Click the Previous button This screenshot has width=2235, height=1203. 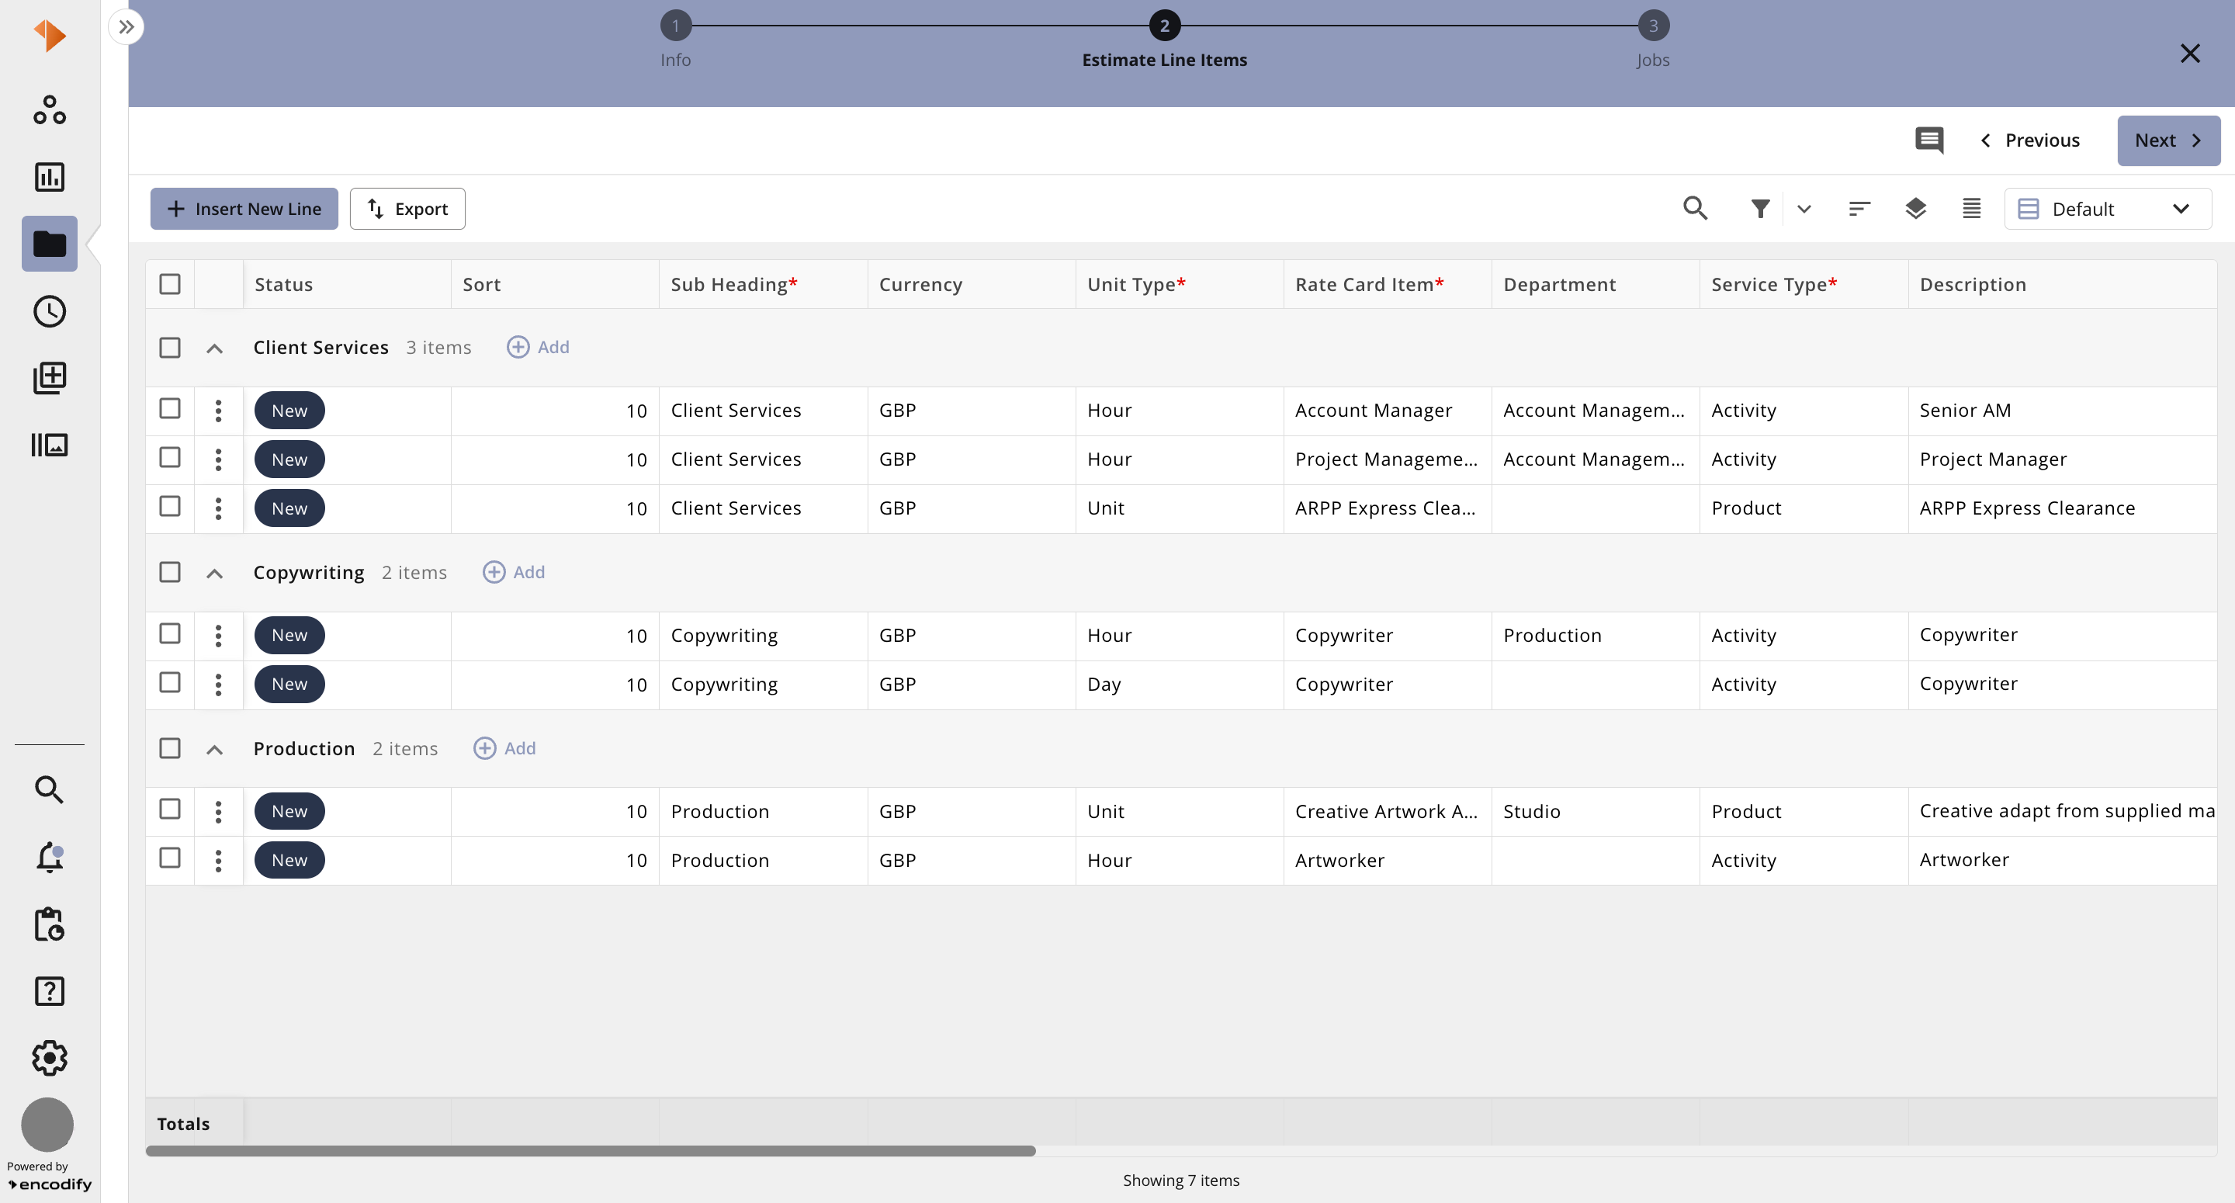[2030, 140]
